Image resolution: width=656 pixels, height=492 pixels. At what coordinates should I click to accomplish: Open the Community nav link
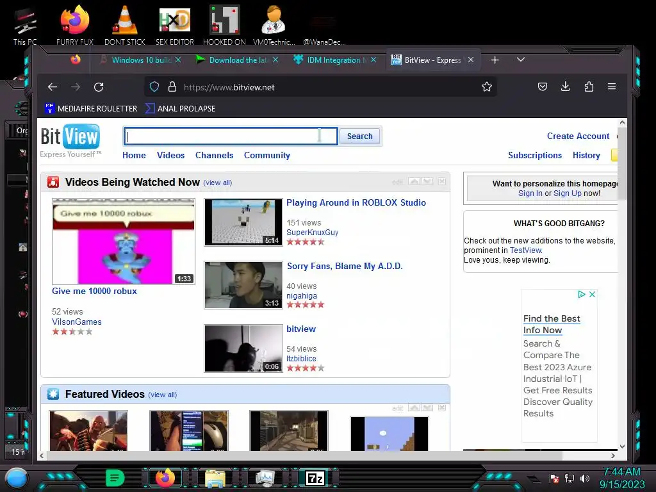click(267, 155)
